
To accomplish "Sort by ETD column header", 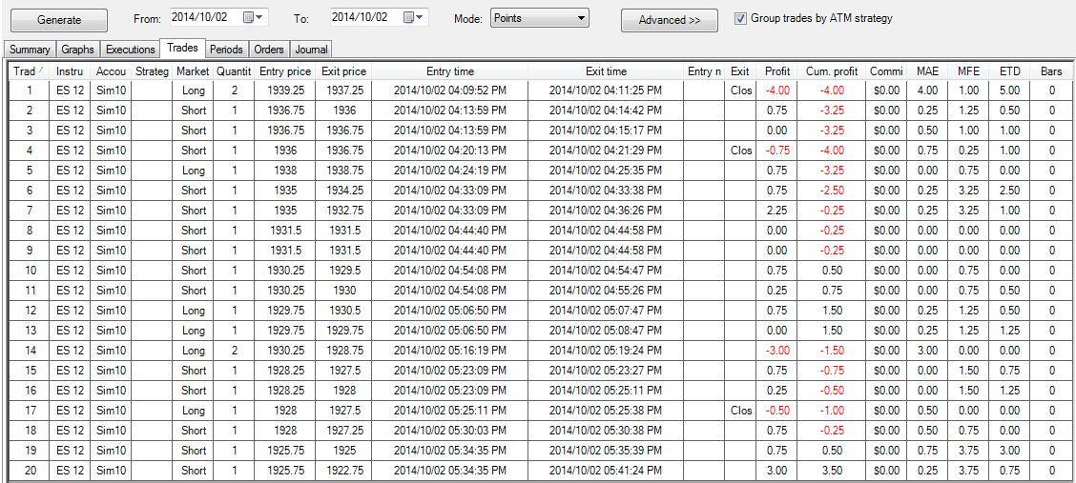I will (x=1009, y=71).
